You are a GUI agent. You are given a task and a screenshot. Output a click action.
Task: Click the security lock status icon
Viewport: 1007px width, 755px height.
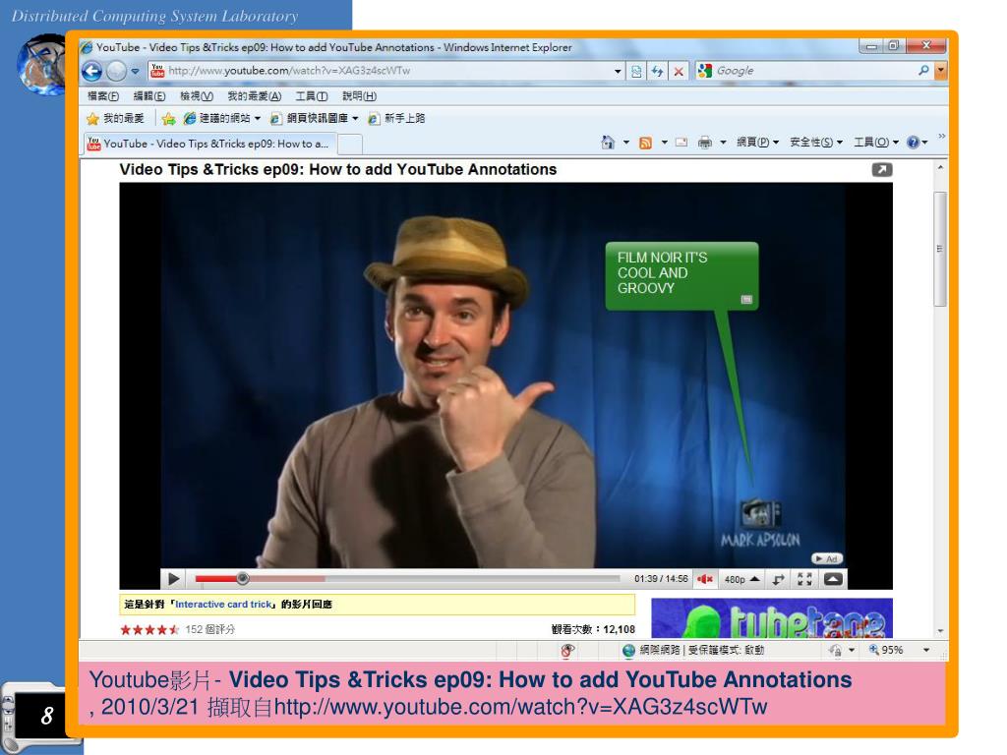tap(836, 651)
